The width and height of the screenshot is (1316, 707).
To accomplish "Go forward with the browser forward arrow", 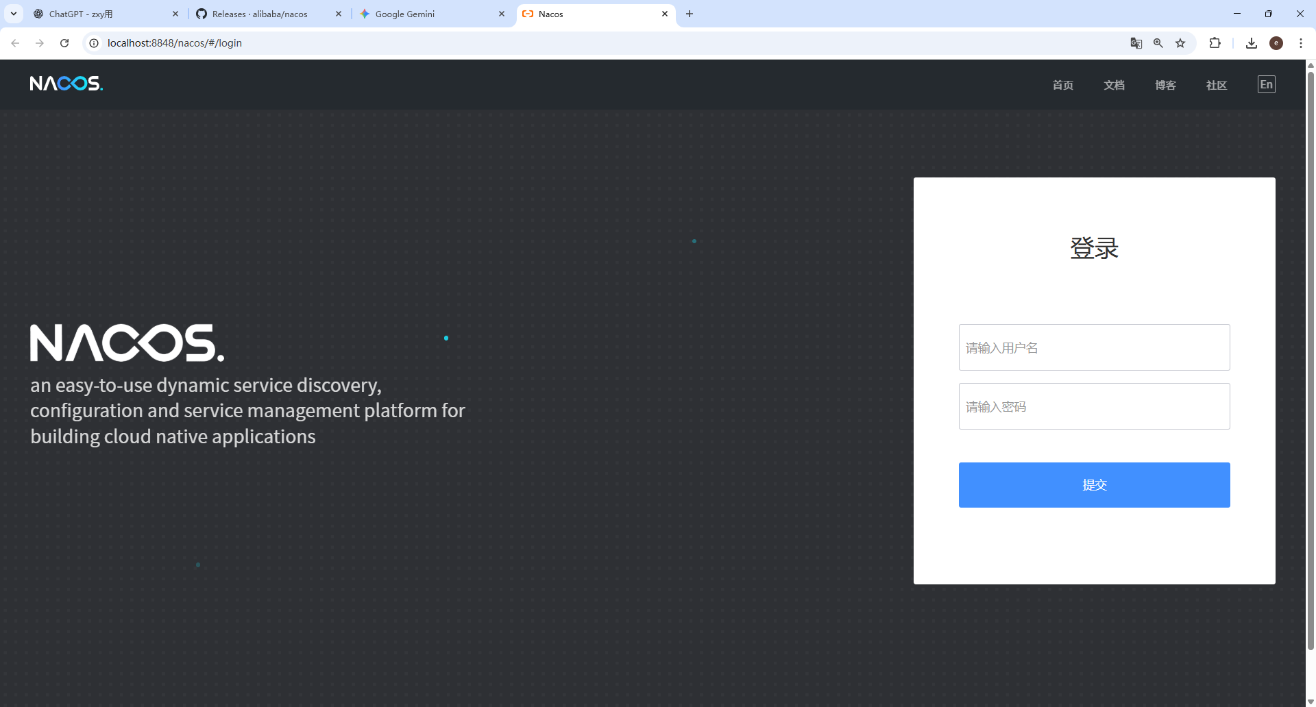I will [x=40, y=43].
